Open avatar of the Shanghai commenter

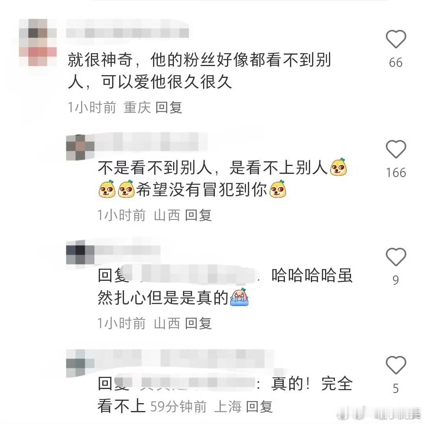coord(80,363)
